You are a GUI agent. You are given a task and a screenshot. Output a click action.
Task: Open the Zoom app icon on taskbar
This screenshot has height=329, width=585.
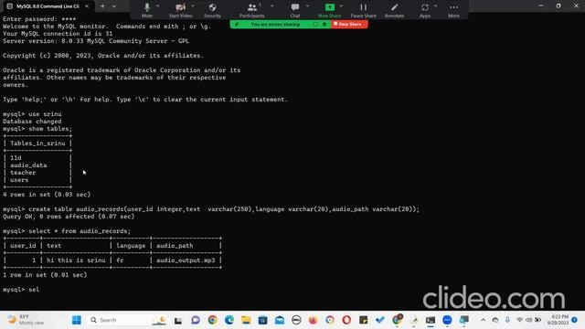pos(447,320)
